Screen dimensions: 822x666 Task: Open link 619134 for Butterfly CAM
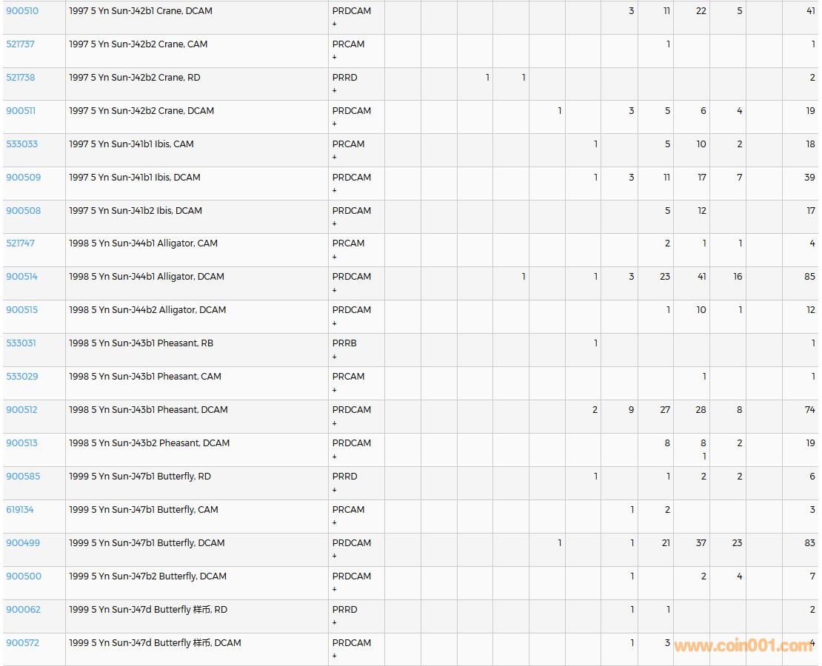20,510
